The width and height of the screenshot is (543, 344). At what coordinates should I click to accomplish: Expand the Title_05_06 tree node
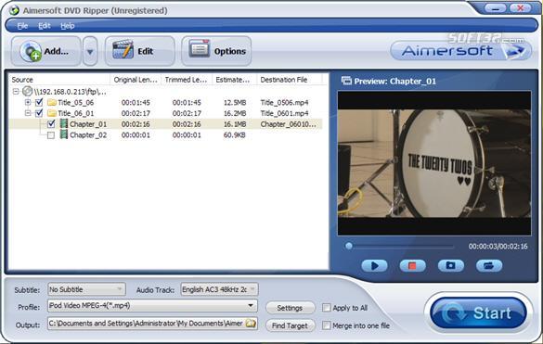(28, 102)
